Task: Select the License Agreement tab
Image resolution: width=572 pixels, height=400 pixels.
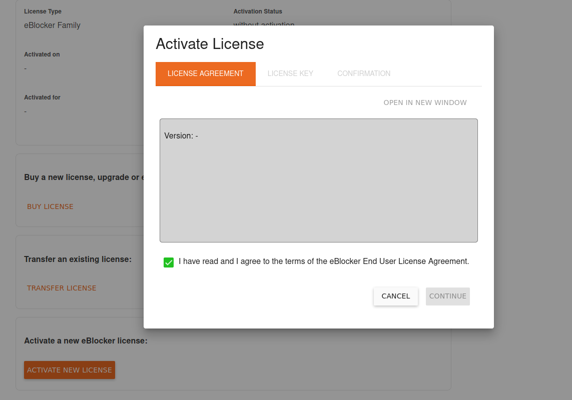Action: click(205, 73)
